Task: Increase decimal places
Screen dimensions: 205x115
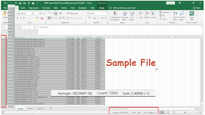Action: click(102, 18)
